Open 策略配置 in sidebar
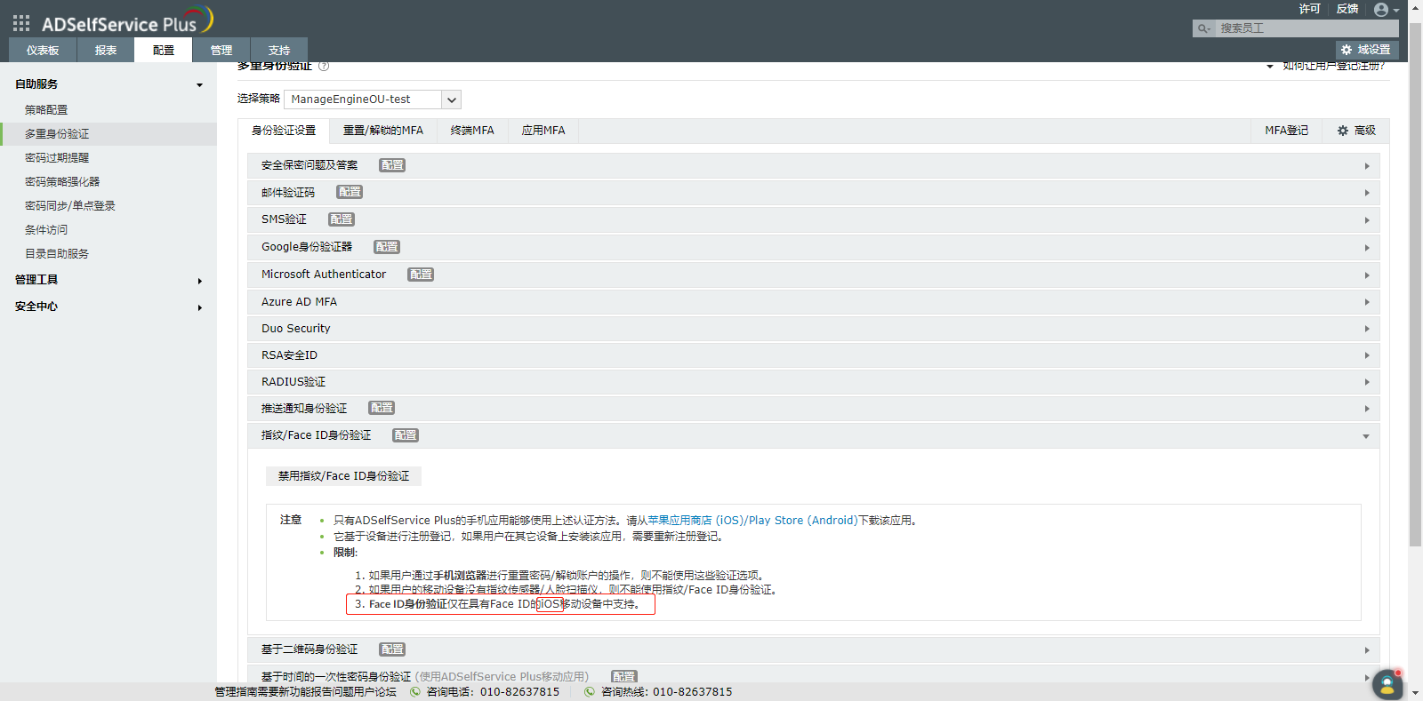The height and width of the screenshot is (701, 1423). 46,110
